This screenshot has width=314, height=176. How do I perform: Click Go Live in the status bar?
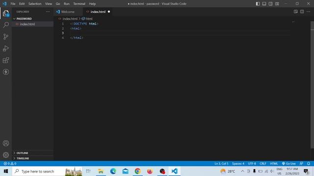(289, 164)
